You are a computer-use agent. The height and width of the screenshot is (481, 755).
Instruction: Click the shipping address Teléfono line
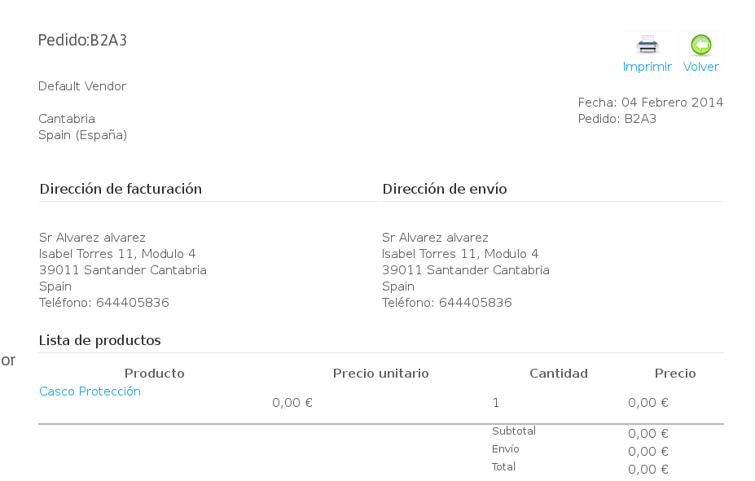click(x=447, y=303)
